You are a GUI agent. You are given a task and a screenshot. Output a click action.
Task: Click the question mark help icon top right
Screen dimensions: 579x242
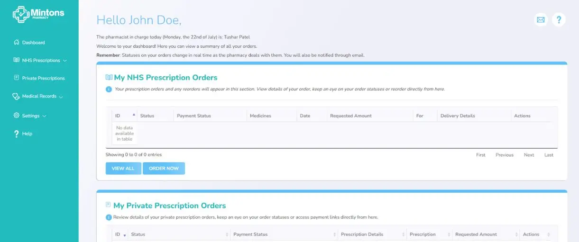559,20
